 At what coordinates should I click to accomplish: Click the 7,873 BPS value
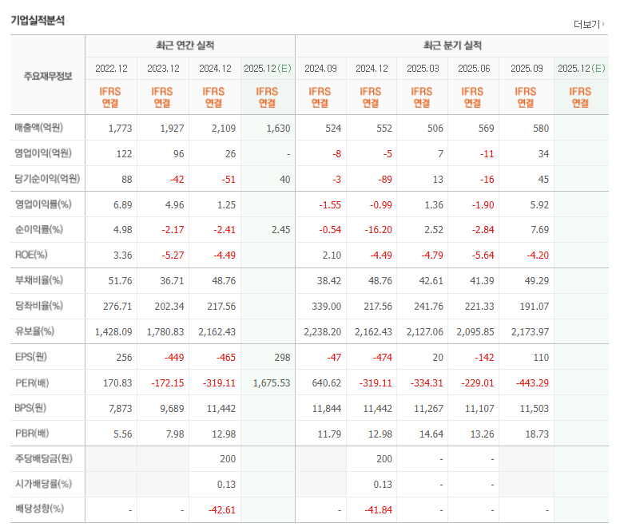pos(121,409)
